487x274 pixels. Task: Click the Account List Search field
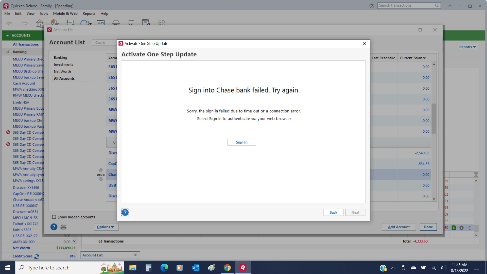coord(105,43)
